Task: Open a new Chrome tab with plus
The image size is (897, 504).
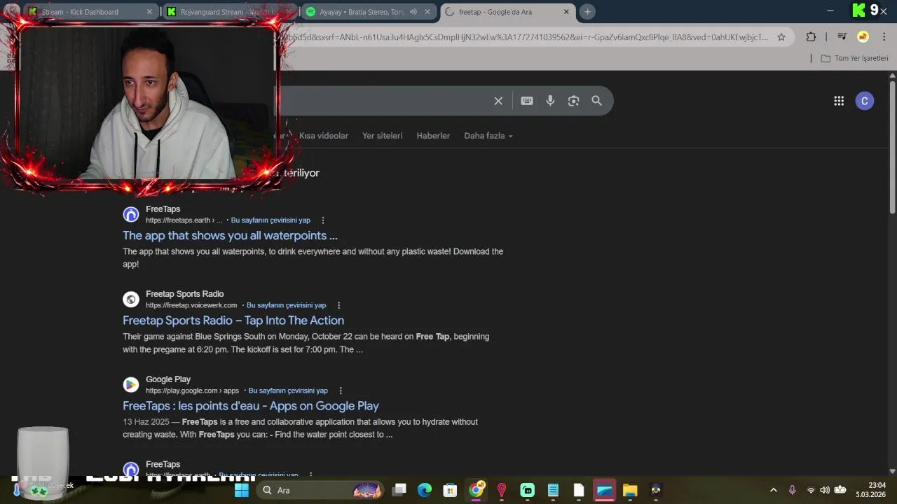Action: (587, 11)
